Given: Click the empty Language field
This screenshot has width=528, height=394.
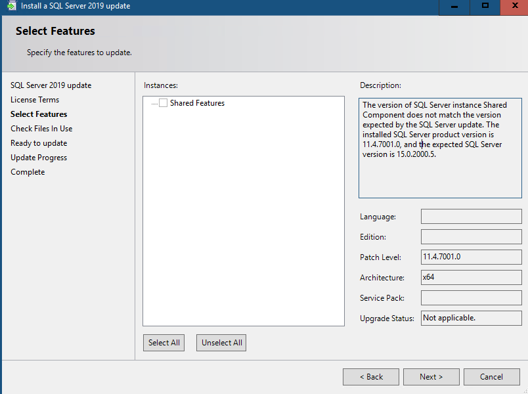Looking at the screenshot, I should click(471, 216).
